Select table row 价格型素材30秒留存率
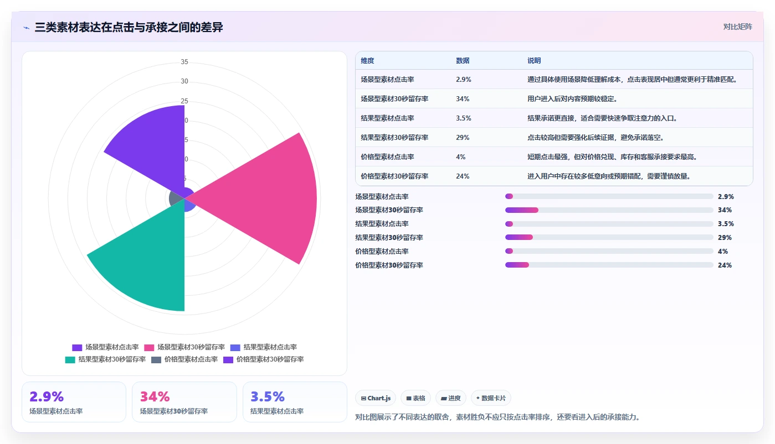775x444 pixels. (554, 176)
